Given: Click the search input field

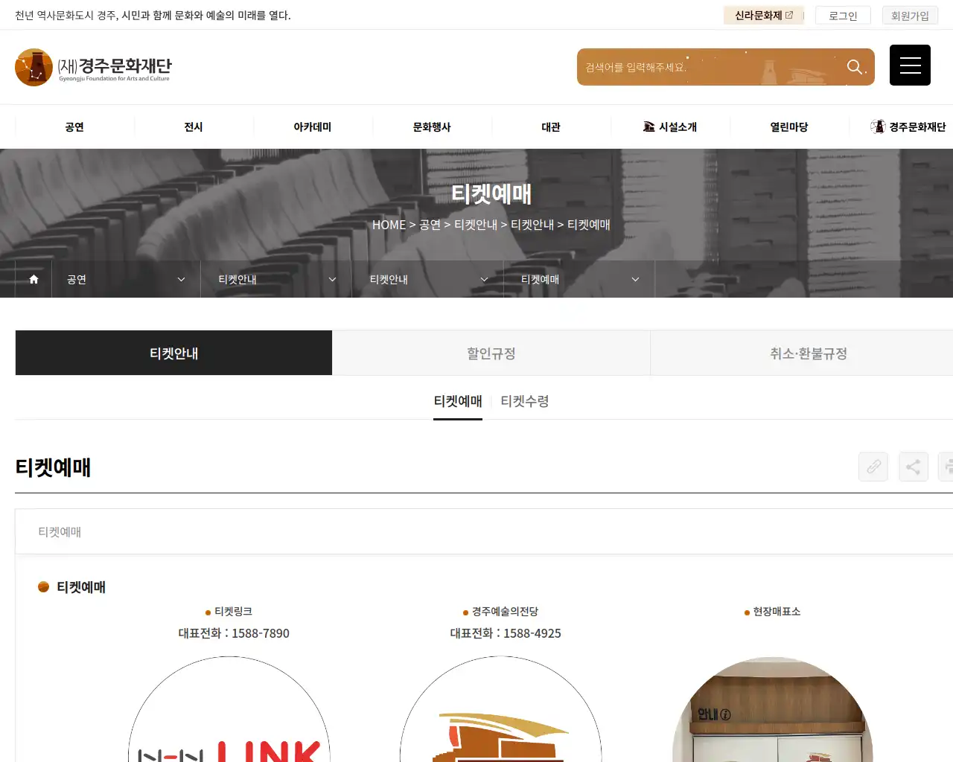Looking at the screenshot, I should click(707, 67).
